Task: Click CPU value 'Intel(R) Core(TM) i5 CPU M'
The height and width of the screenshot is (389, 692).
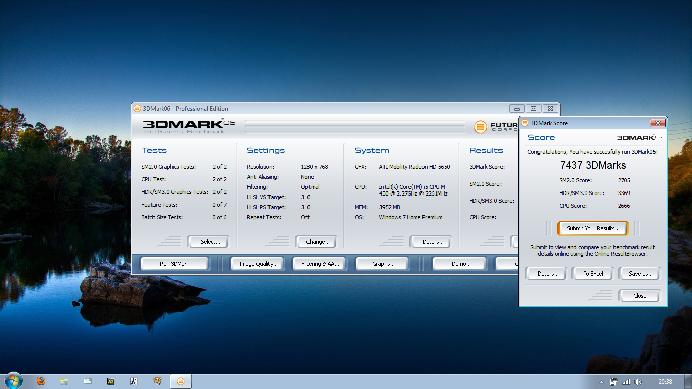Action: click(412, 187)
